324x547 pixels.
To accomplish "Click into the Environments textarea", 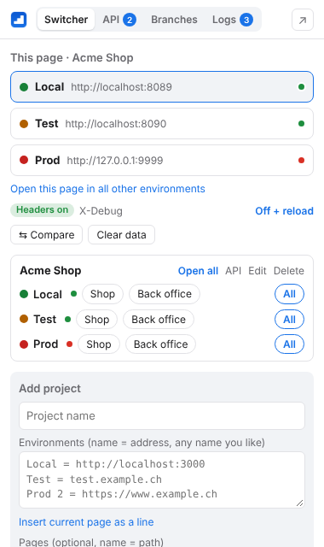I will [162, 479].
